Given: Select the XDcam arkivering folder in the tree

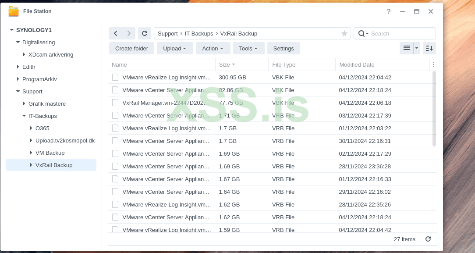Looking at the screenshot, I should (51, 54).
